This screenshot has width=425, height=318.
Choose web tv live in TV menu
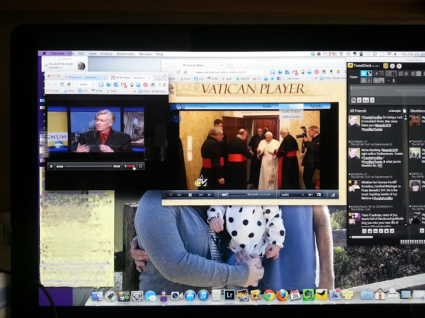[291, 111]
